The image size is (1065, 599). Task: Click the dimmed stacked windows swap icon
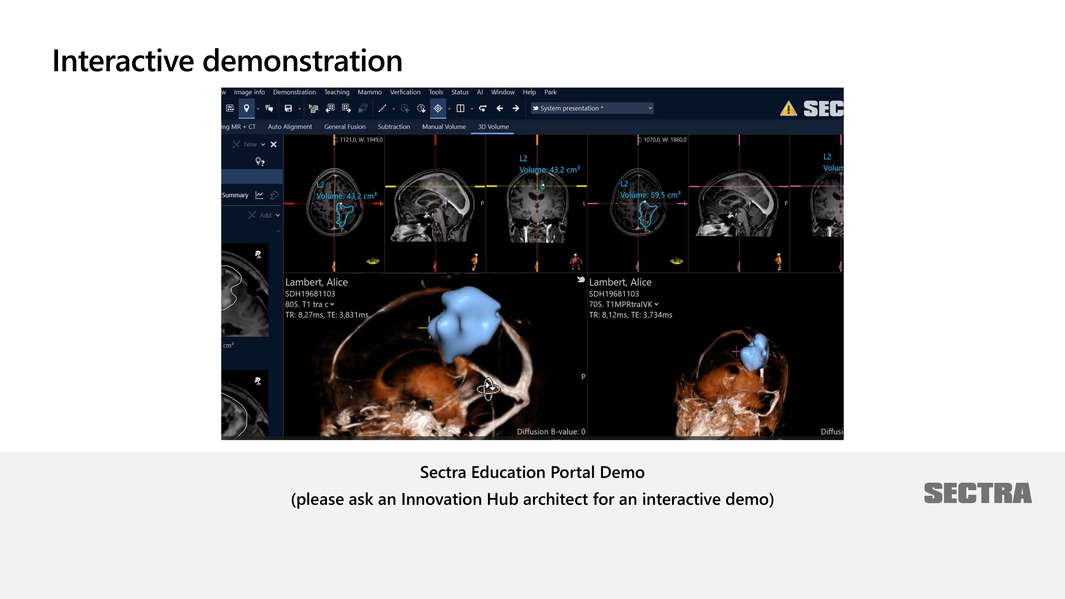(363, 108)
